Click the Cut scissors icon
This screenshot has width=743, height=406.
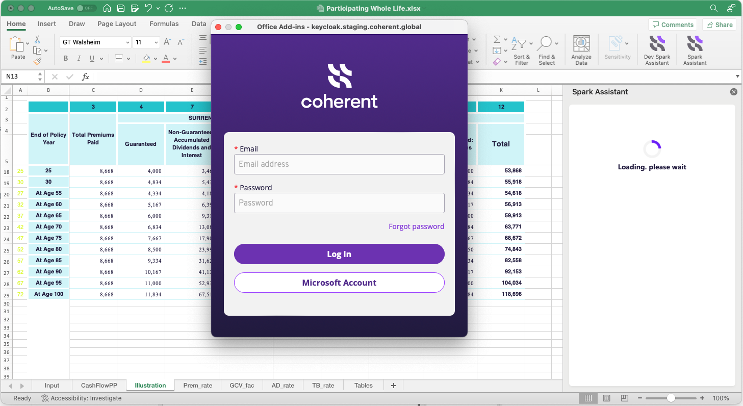coord(37,39)
